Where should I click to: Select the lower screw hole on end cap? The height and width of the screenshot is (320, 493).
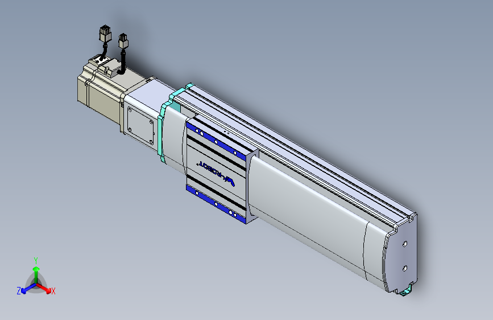point(405,268)
